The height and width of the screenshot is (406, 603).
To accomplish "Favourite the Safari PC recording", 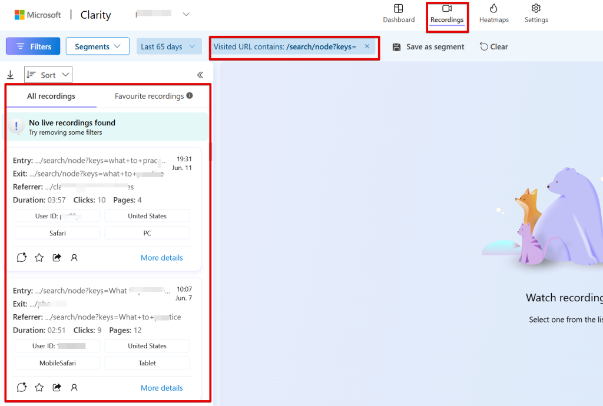I will pyautogui.click(x=39, y=257).
